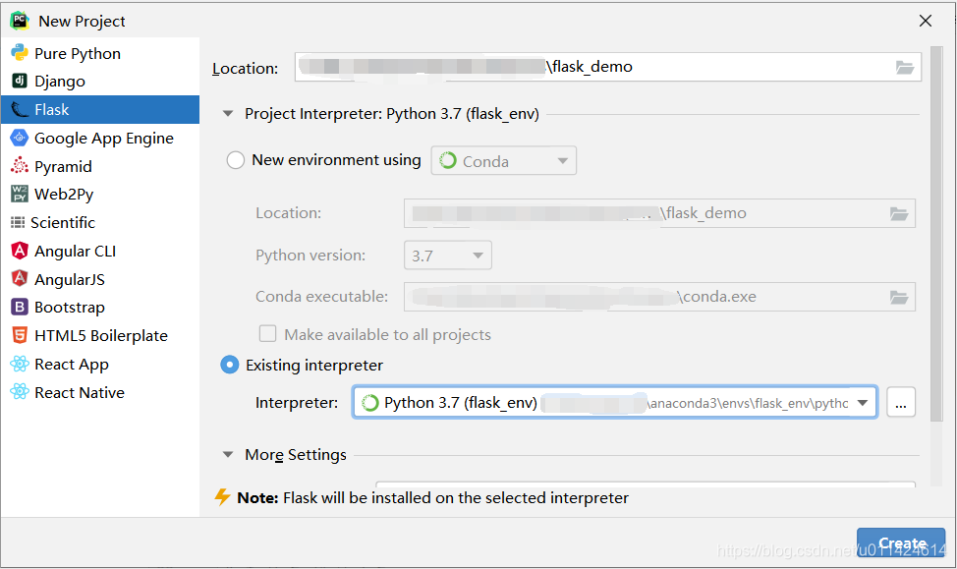Image resolution: width=957 pixels, height=569 pixels.
Task: Open the Conda environment type dropdown
Action: pos(503,161)
